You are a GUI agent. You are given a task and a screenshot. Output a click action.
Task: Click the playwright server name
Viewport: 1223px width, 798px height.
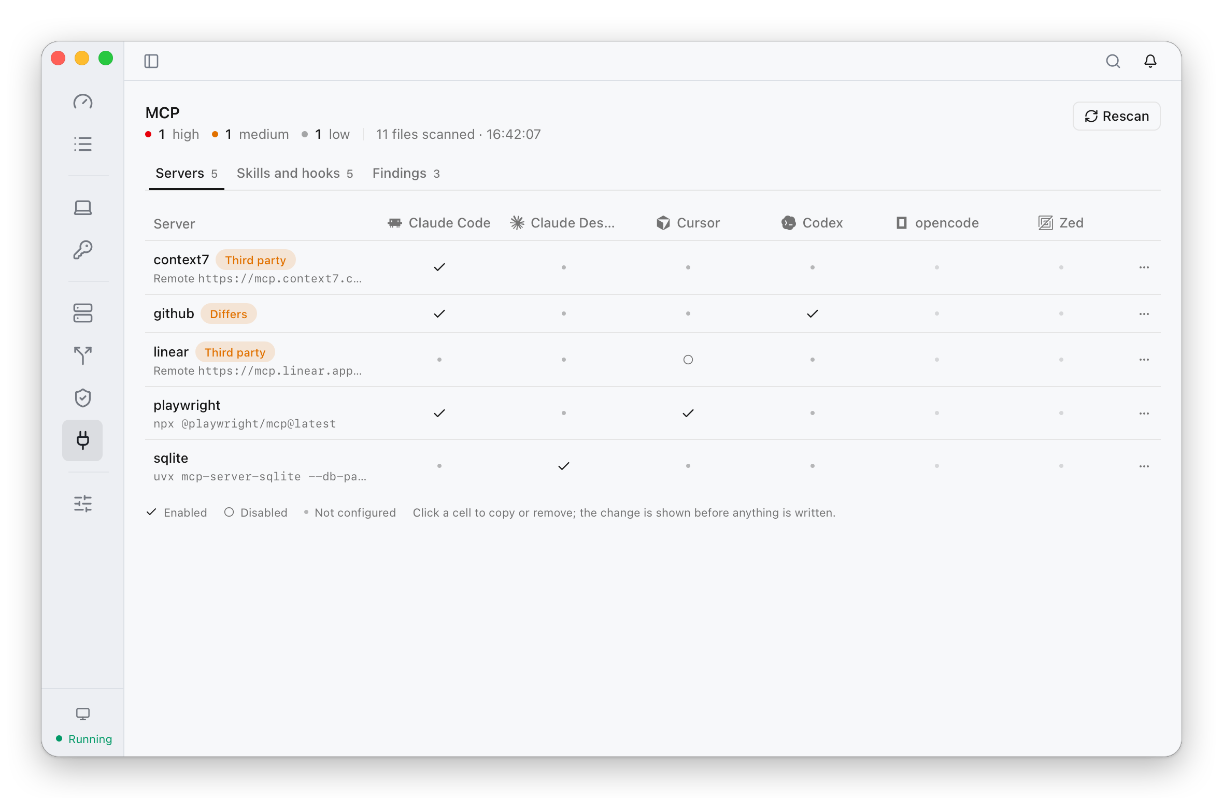coord(187,405)
